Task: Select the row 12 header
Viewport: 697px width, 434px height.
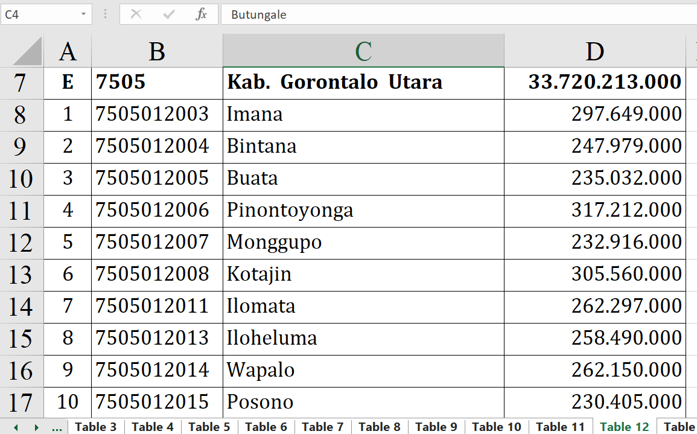Action: coord(21,243)
